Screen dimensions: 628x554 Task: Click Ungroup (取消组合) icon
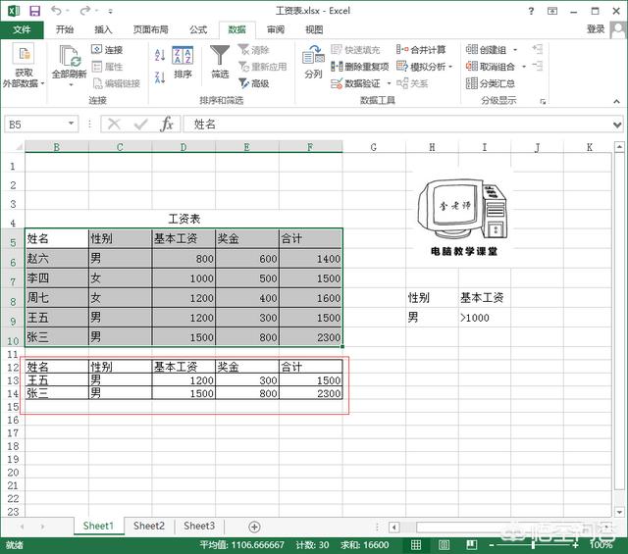[x=472, y=67]
